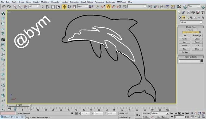The width and height of the screenshot is (206, 119).
Task: Toggle Window/Crossing selection mode
Action: (58, 6)
